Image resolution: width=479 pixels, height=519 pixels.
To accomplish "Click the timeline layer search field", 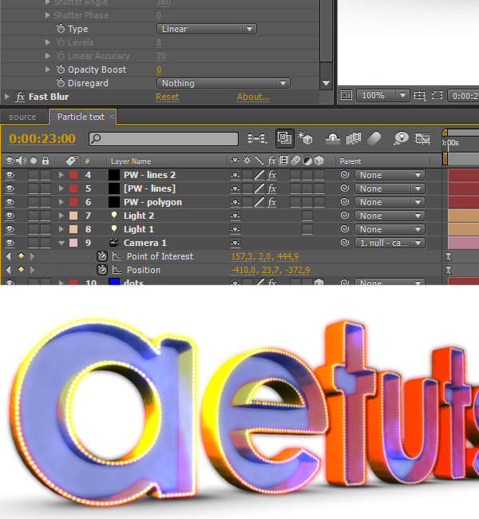I will [x=164, y=138].
